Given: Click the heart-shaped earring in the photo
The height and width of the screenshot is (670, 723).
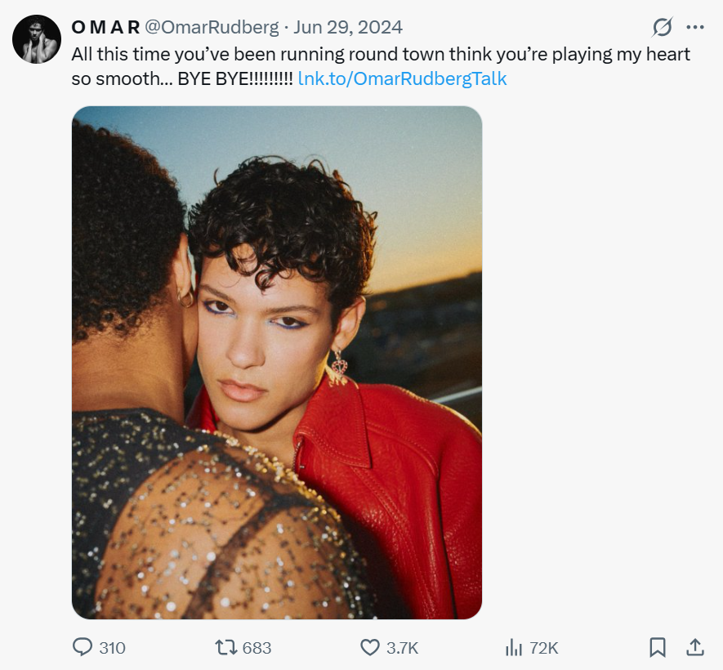Looking at the screenshot, I should pos(338,366).
